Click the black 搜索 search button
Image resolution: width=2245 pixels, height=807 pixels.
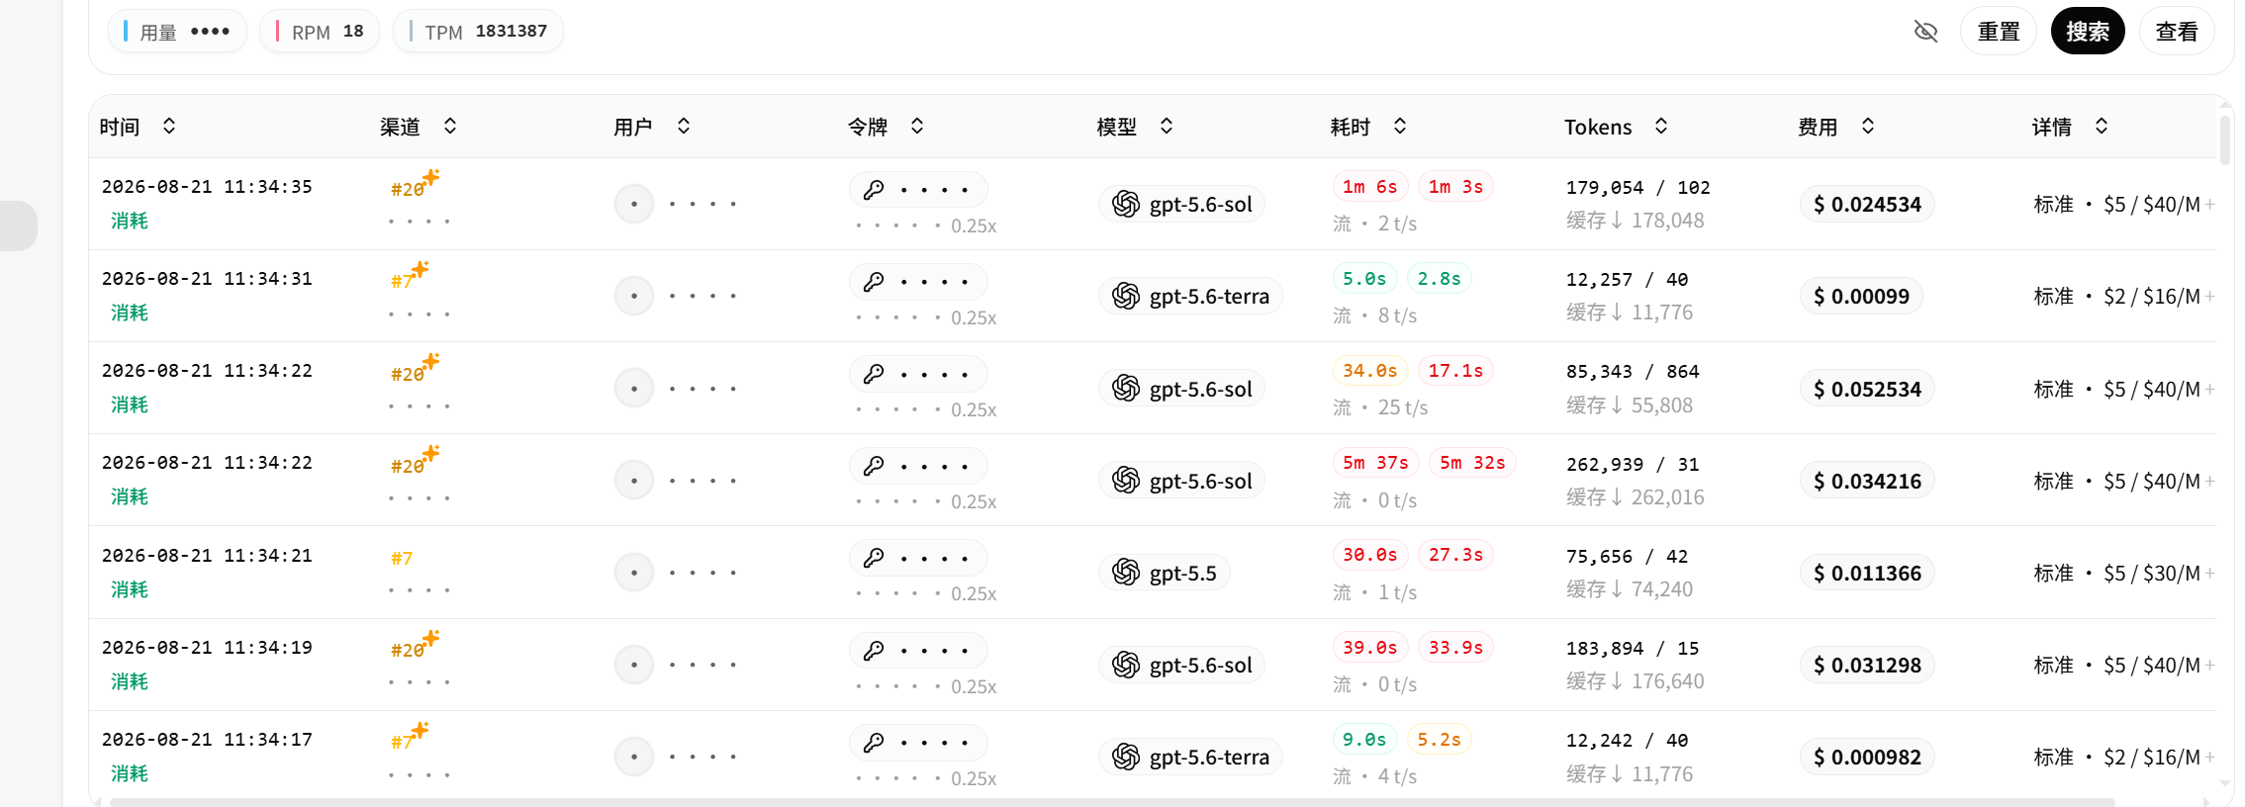click(x=2088, y=32)
